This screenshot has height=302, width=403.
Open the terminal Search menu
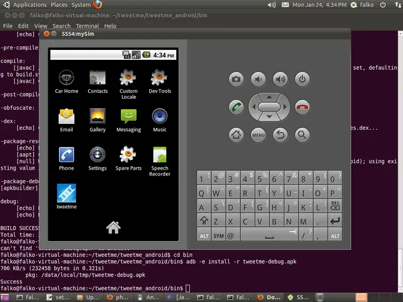tap(61, 26)
